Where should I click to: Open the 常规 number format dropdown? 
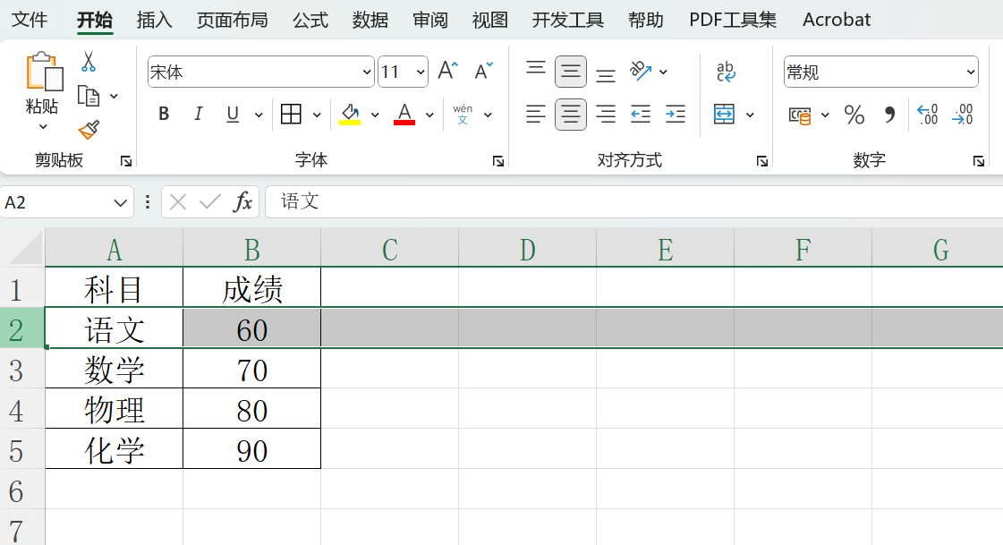pyautogui.click(x=971, y=72)
